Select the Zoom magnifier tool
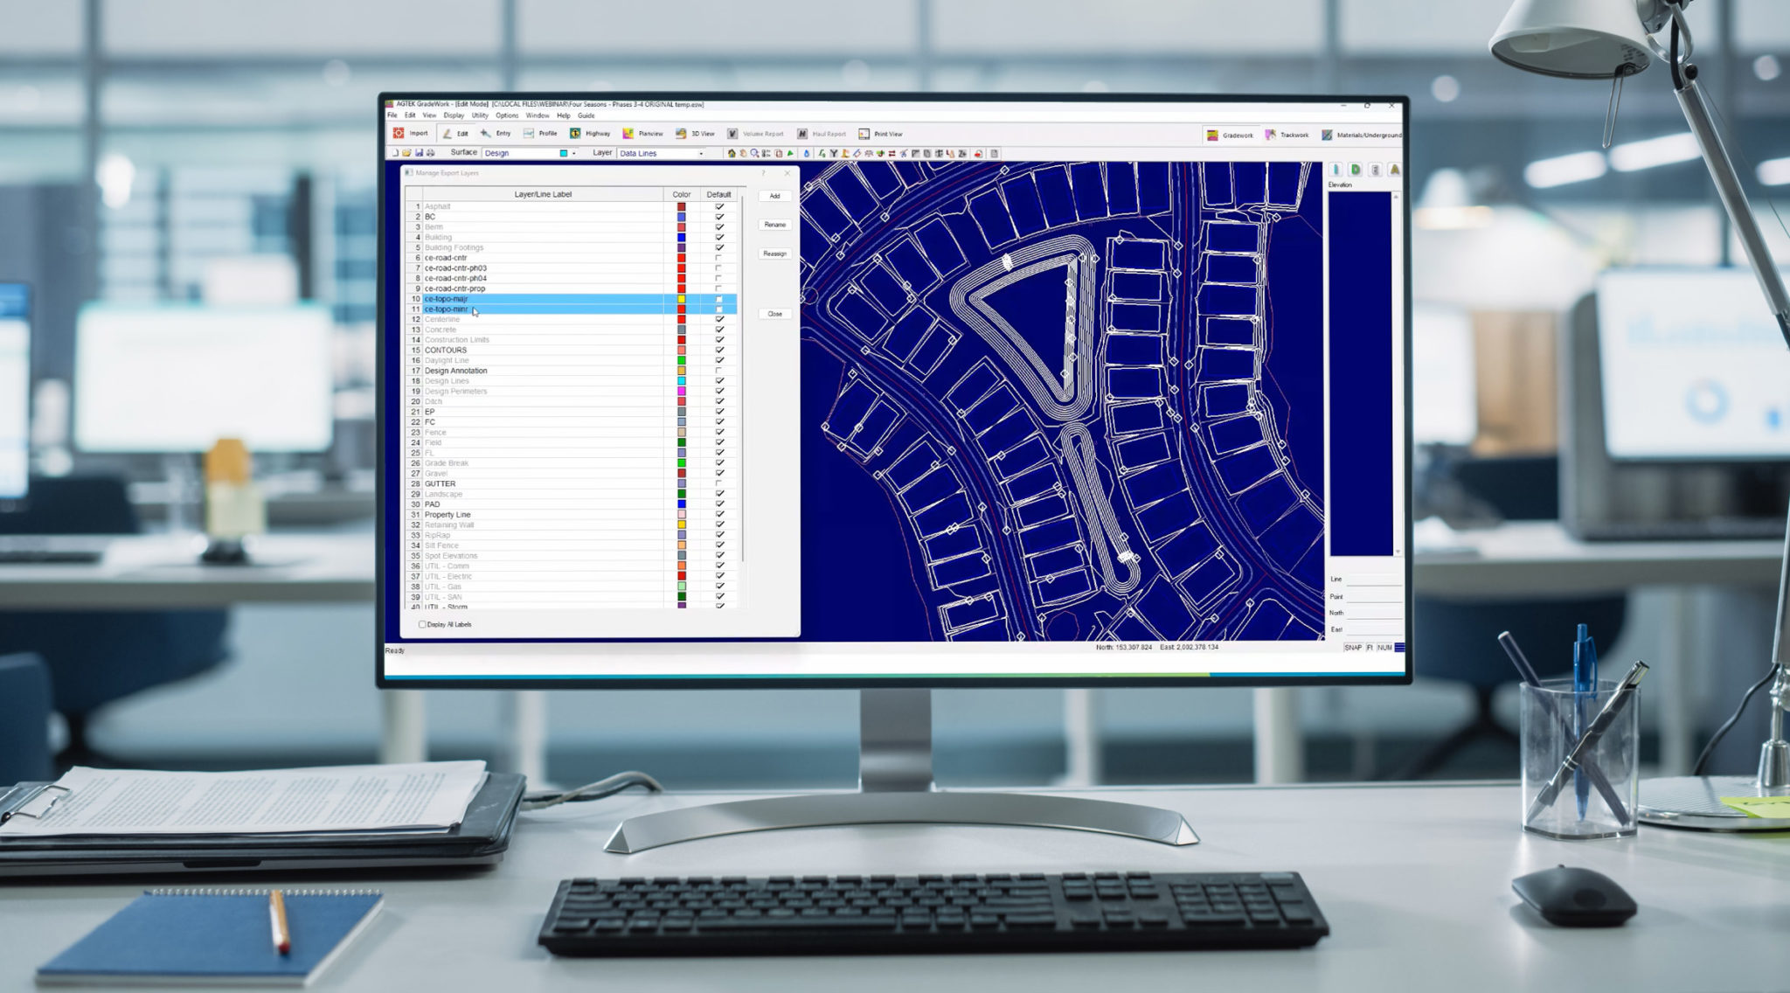This screenshot has width=1790, height=993. [x=754, y=153]
